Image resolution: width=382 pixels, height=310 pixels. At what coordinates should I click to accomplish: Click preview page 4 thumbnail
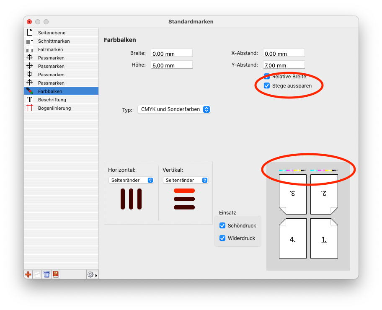[x=293, y=238]
